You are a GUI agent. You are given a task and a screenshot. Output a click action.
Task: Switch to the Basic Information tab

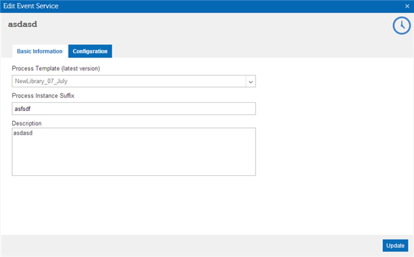(40, 51)
